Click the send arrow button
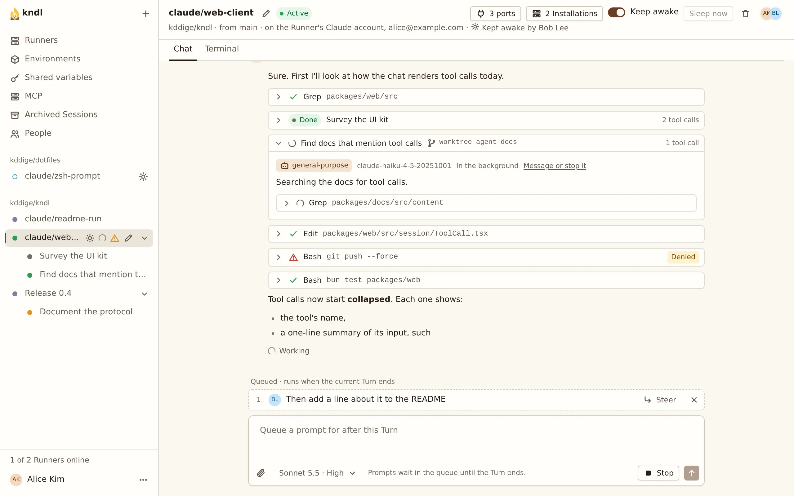The height and width of the screenshot is (496, 794). (x=691, y=473)
